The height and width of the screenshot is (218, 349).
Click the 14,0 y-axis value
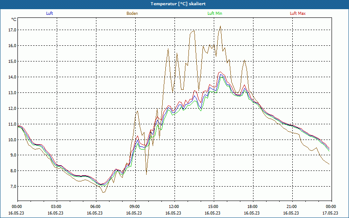click(x=13, y=77)
